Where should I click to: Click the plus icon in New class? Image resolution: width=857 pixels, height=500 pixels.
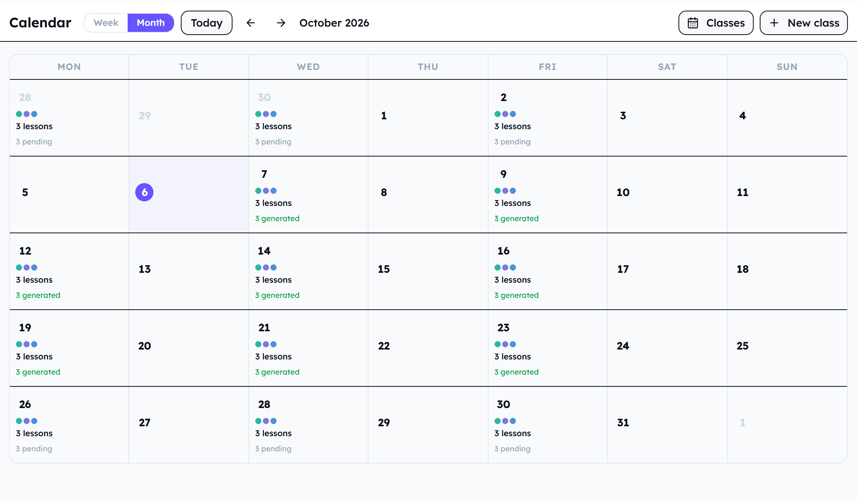point(774,23)
